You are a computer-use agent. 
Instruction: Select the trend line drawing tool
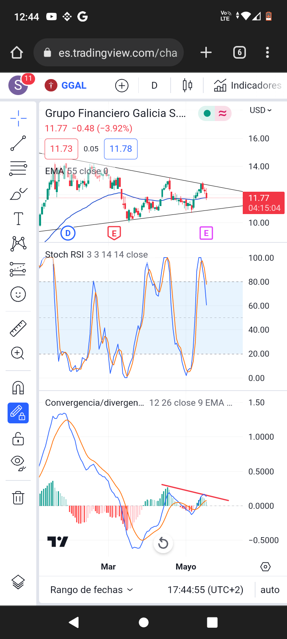[18, 143]
